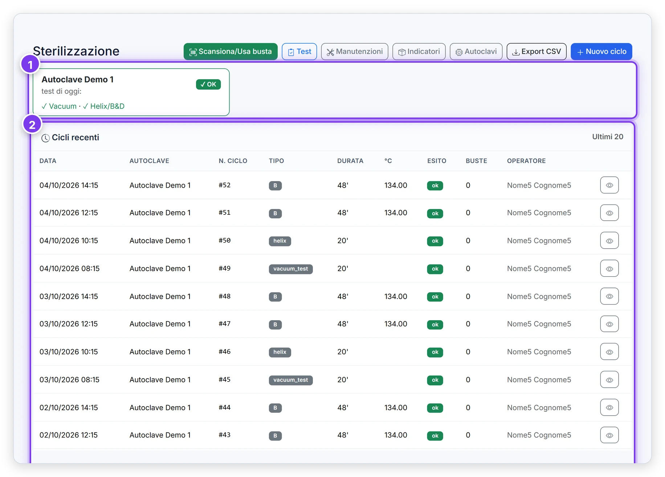
Task: Click the barcode icon in Scansiona/Usa busta
Action: point(193,52)
